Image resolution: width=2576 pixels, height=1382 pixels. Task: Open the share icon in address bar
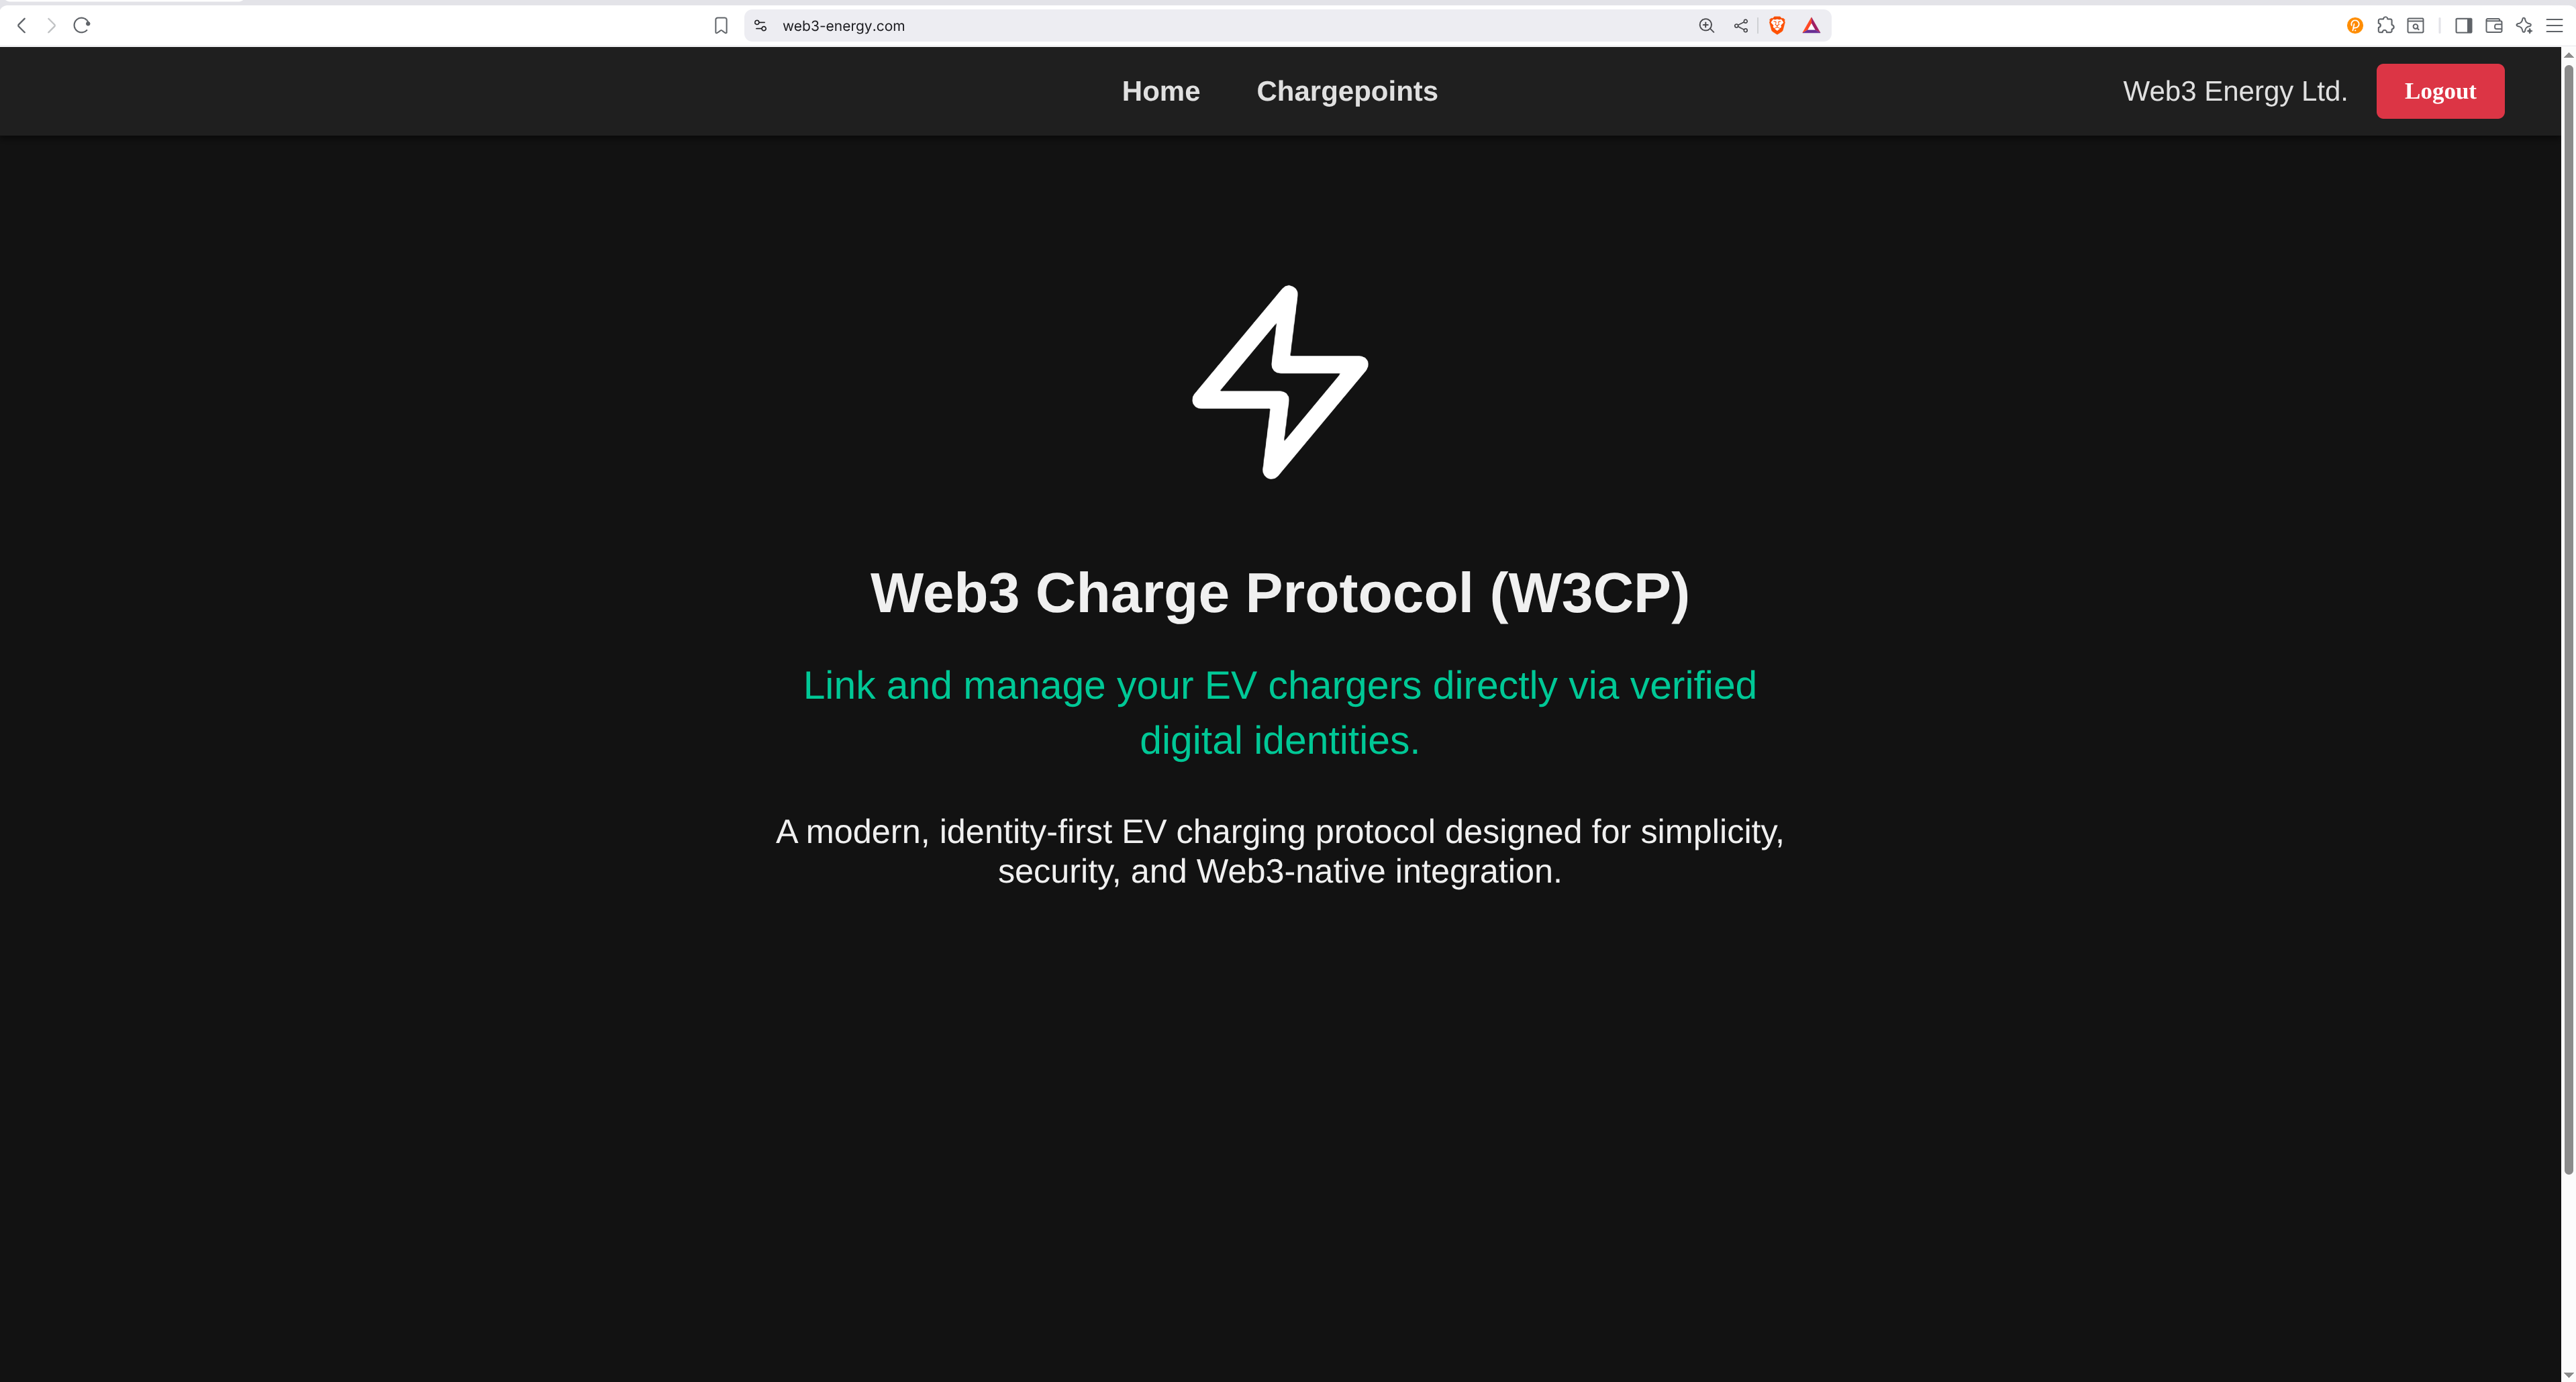[1741, 26]
